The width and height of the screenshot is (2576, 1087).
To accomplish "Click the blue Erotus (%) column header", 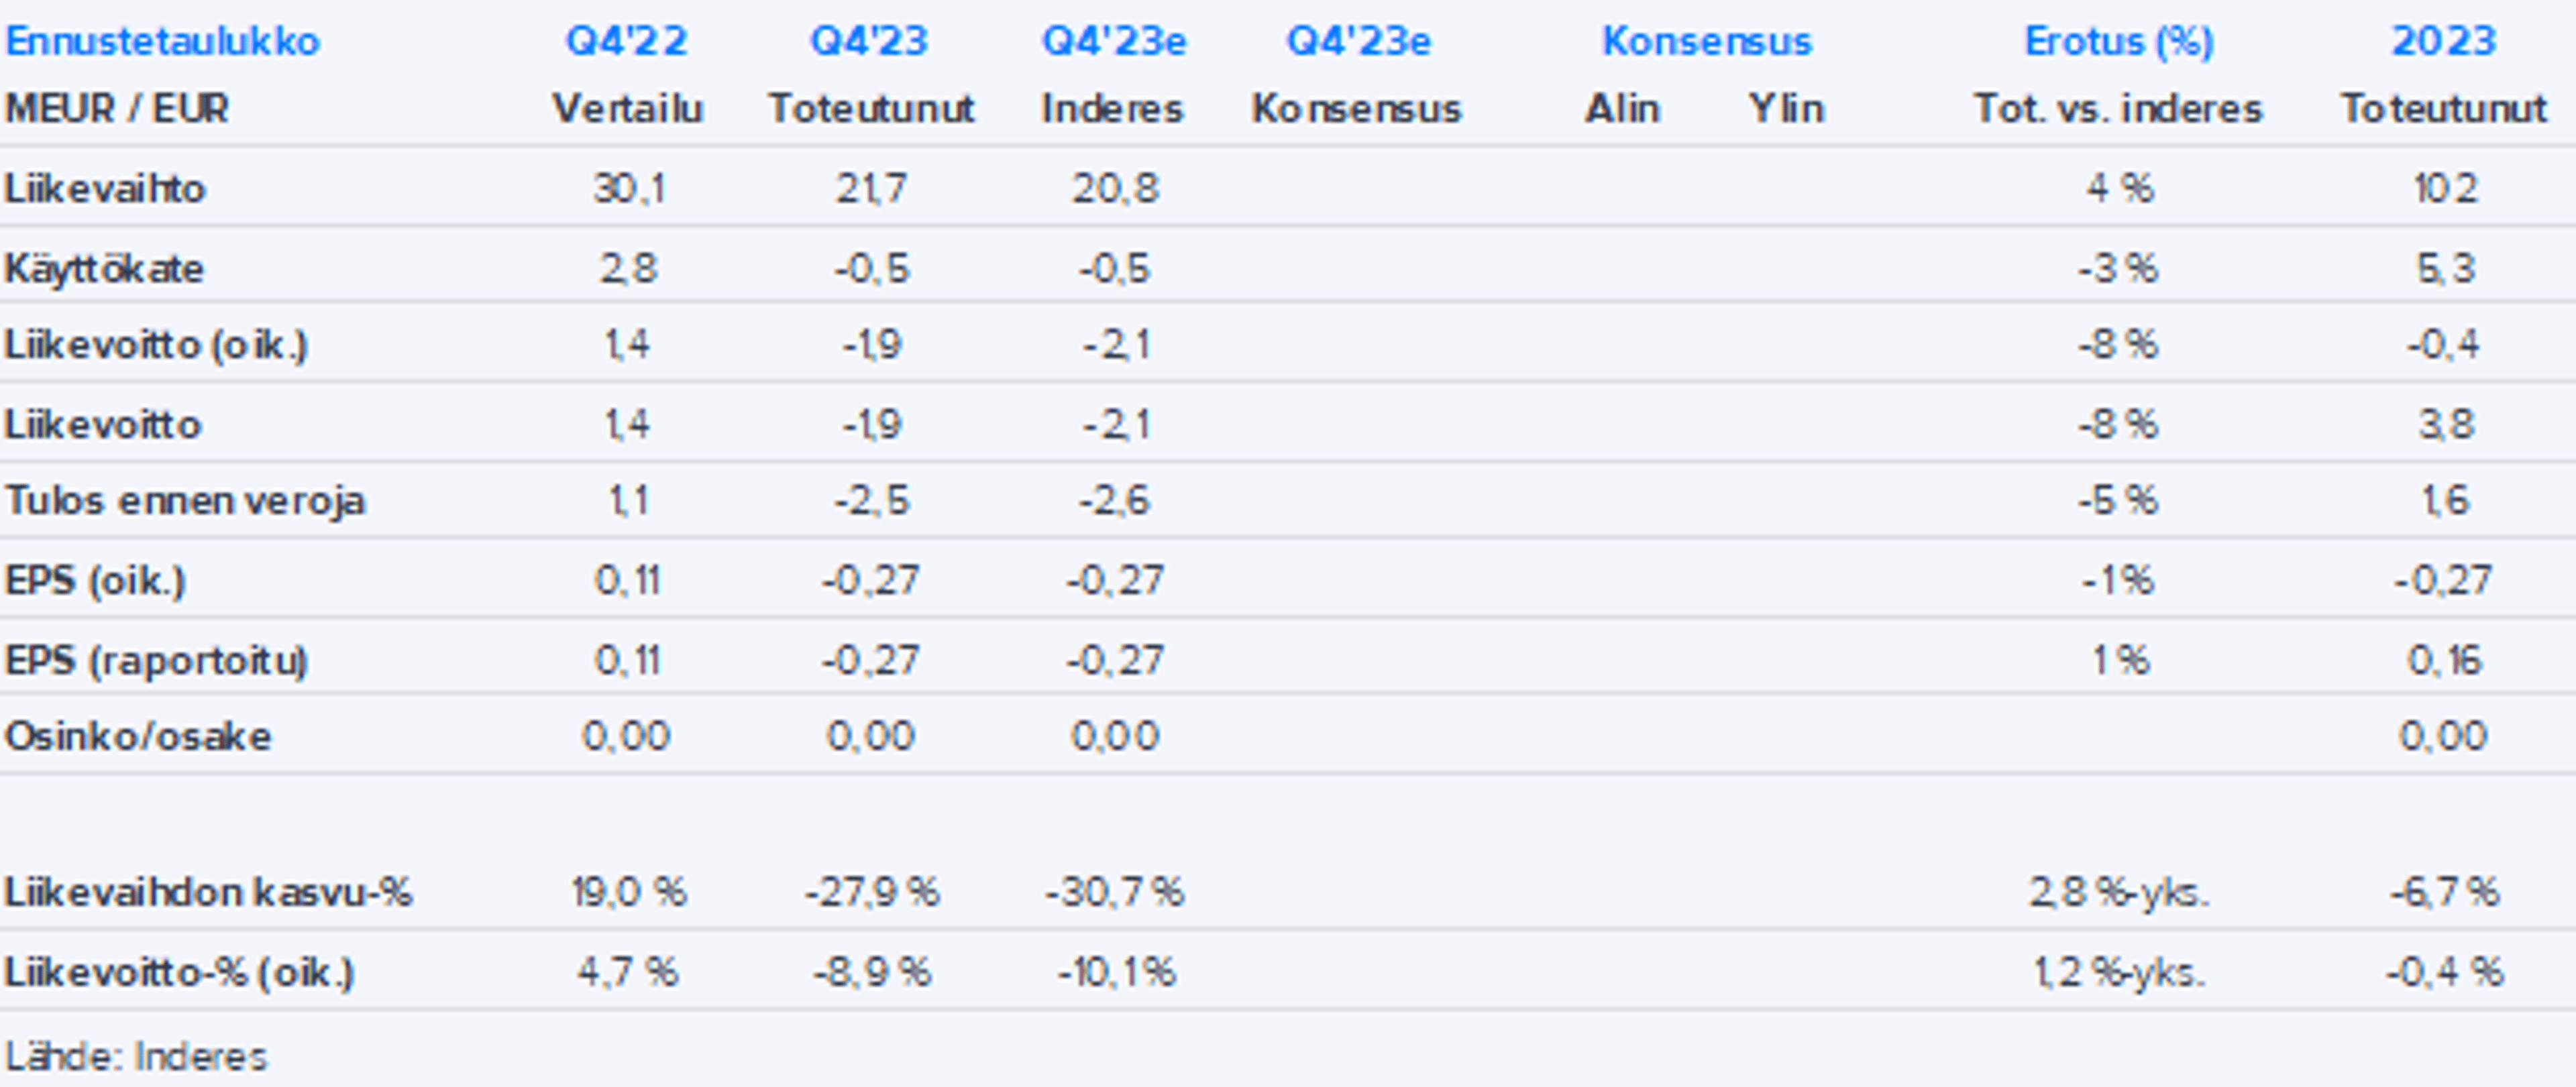I will pyautogui.click(x=2119, y=42).
